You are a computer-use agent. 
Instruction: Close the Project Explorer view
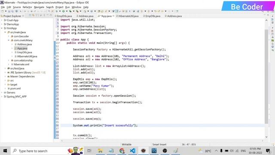23,16
